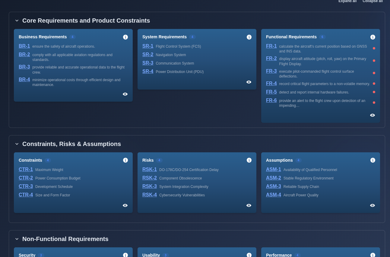
Task: Click 'Performance' card title
Action: coord(279,255)
